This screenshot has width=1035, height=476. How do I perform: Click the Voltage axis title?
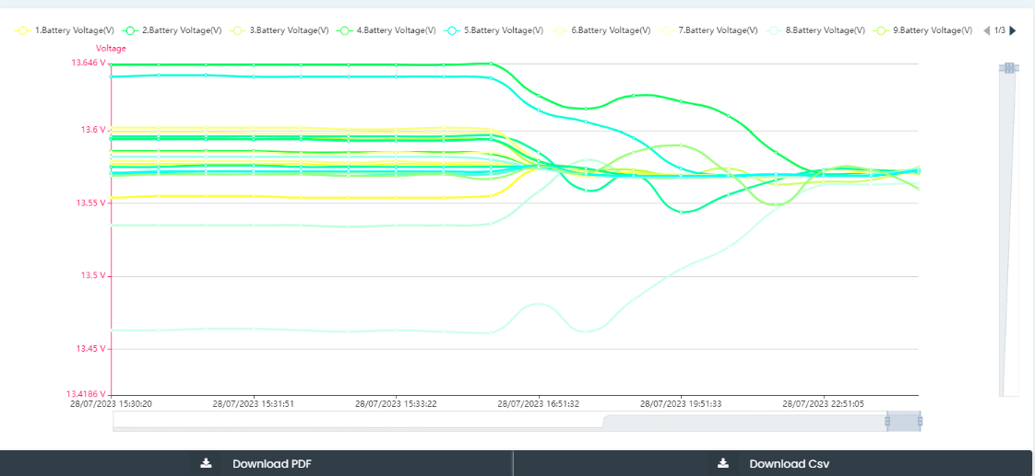(x=111, y=49)
